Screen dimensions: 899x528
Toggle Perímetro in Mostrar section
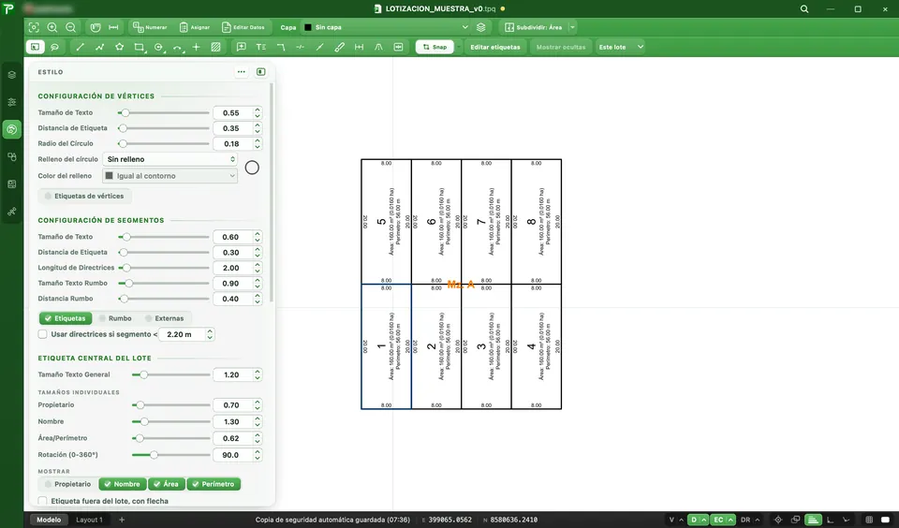[214, 484]
